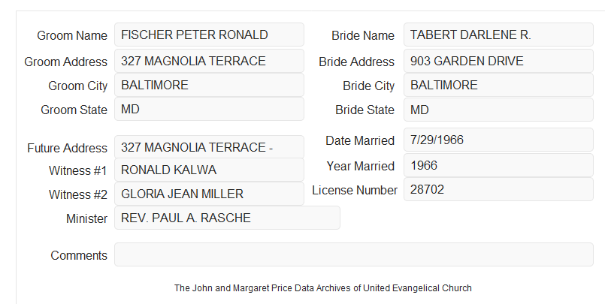This screenshot has width=605, height=304.
Task: Select the Groom Address field
Action: pyautogui.click(x=209, y=61)
